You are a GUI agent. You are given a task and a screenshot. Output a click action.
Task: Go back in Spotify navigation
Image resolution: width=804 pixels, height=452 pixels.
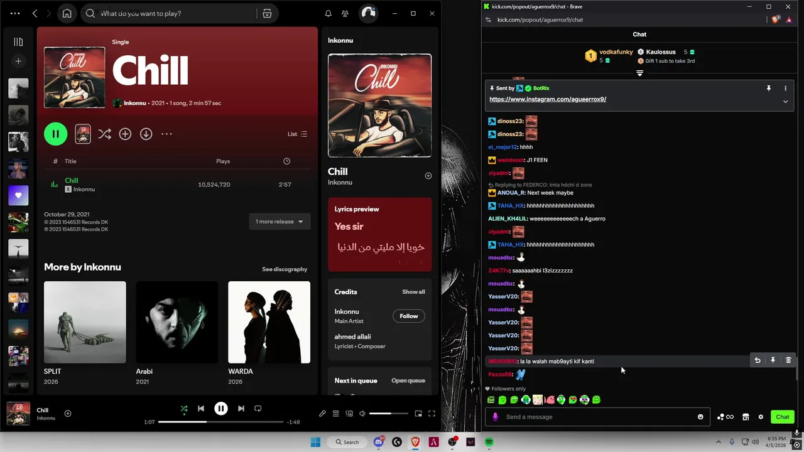[x=35, y=13]
